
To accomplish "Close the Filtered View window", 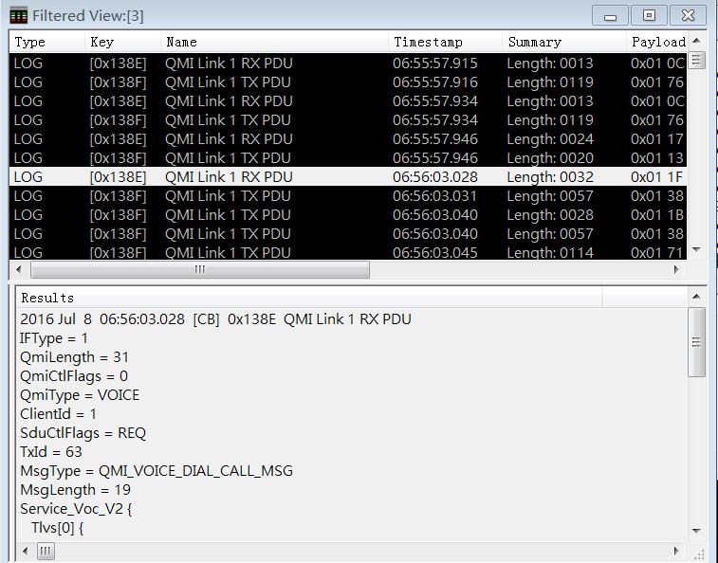I will tap(688, 15).
